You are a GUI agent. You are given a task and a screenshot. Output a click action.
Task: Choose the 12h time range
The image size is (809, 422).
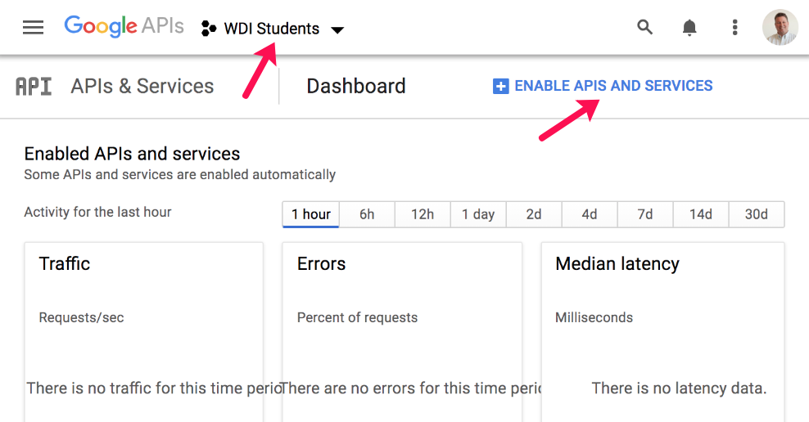[x=423, y=214]
